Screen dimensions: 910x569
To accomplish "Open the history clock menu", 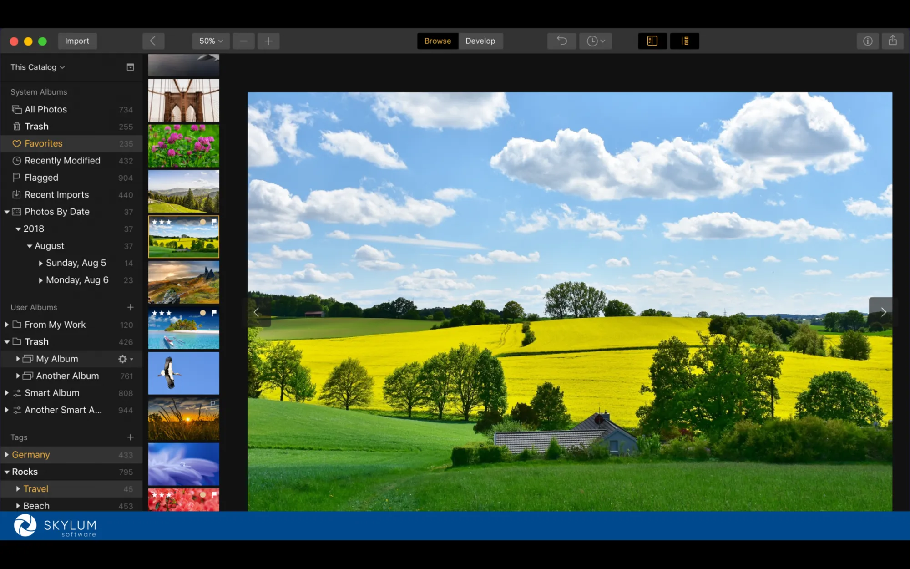I will pos(595,41).
